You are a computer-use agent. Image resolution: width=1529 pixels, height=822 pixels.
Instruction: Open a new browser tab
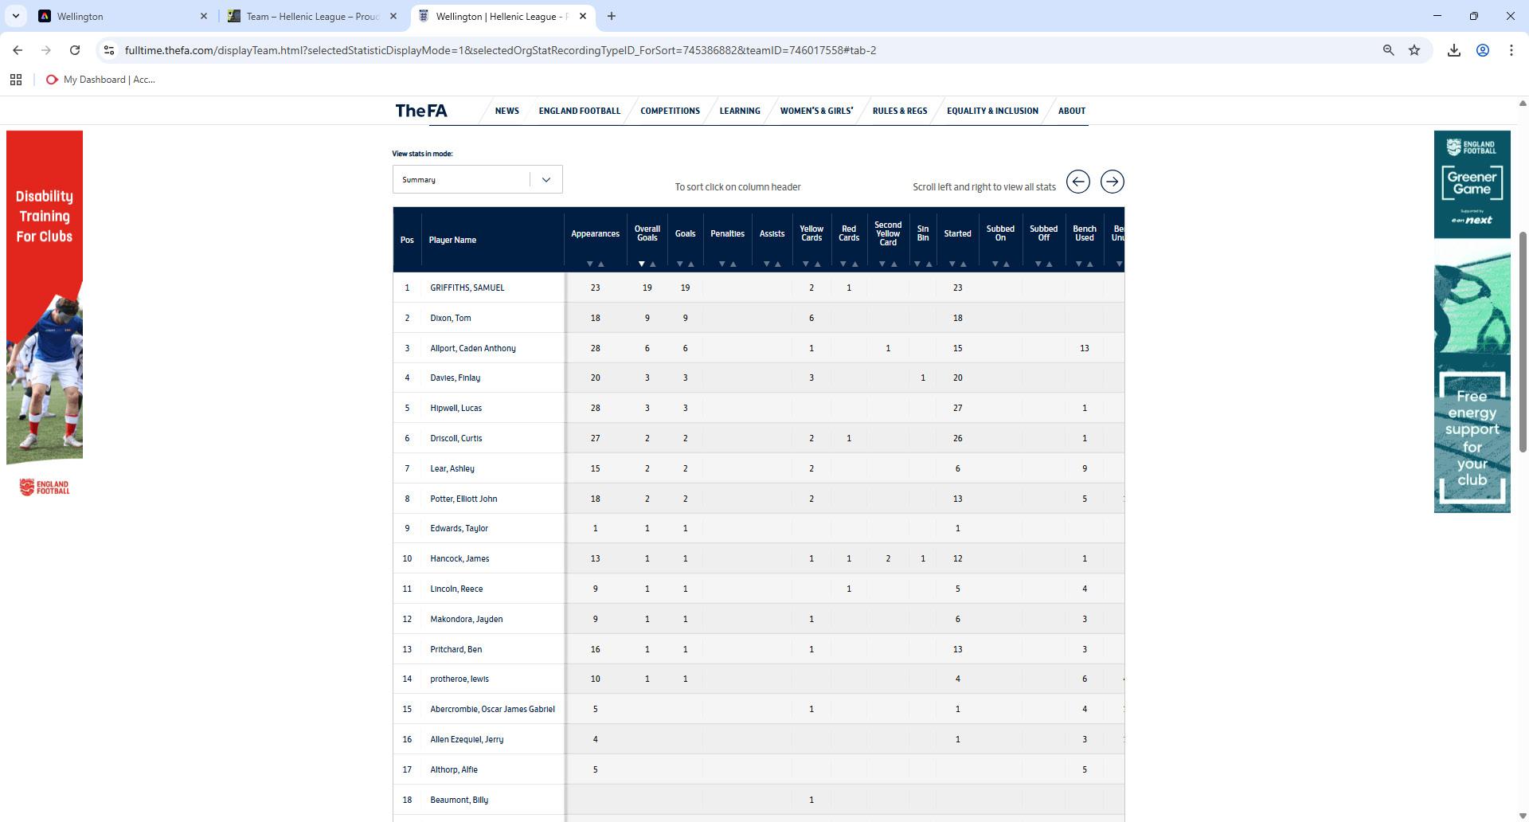[x=612, y=16]
